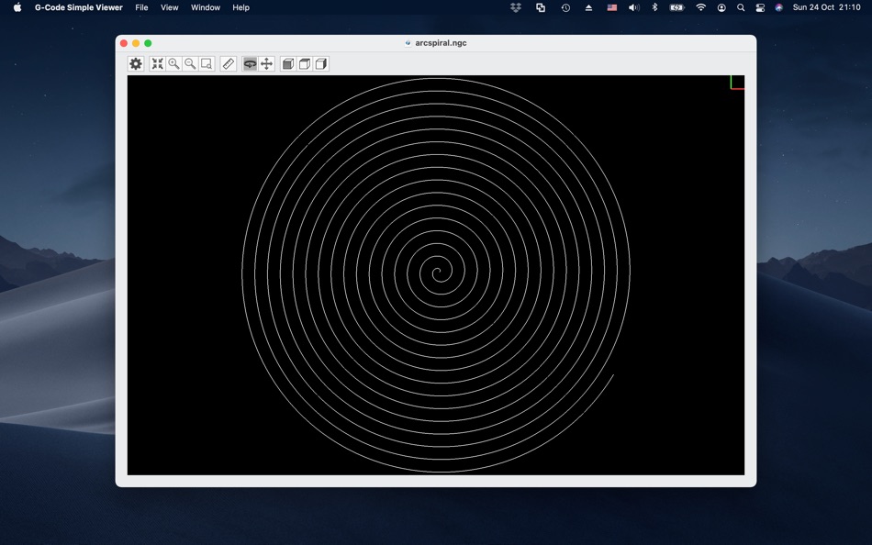Open the File menu
The image size is (872, 545).
click(141, 7)
